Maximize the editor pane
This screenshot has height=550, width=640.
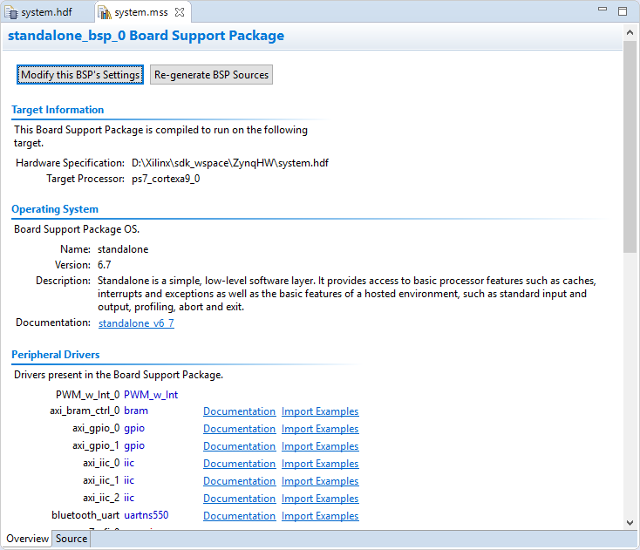pyautogui.click(x=623, y=11)
